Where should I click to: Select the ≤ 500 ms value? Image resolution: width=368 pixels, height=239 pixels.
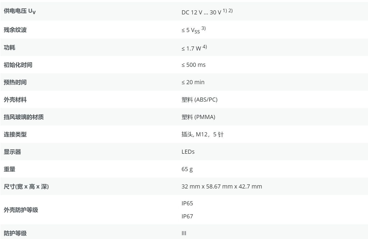click(x=194, y=65)
